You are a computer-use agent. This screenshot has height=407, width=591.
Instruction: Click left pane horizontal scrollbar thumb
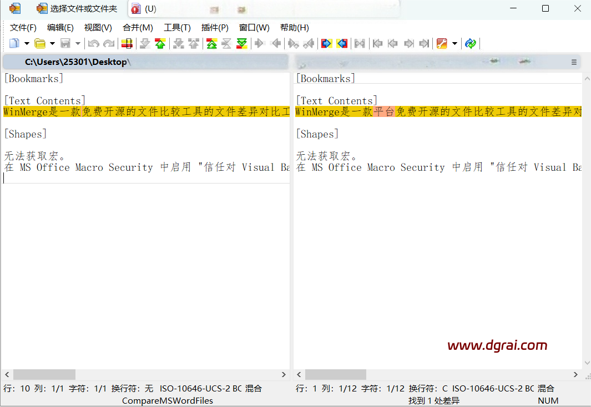tap(44, 375)
